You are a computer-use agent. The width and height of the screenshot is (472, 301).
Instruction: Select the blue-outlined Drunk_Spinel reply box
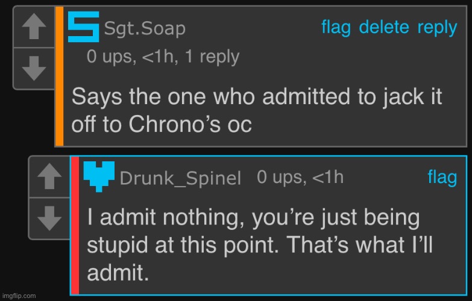[x=268, y=225]
